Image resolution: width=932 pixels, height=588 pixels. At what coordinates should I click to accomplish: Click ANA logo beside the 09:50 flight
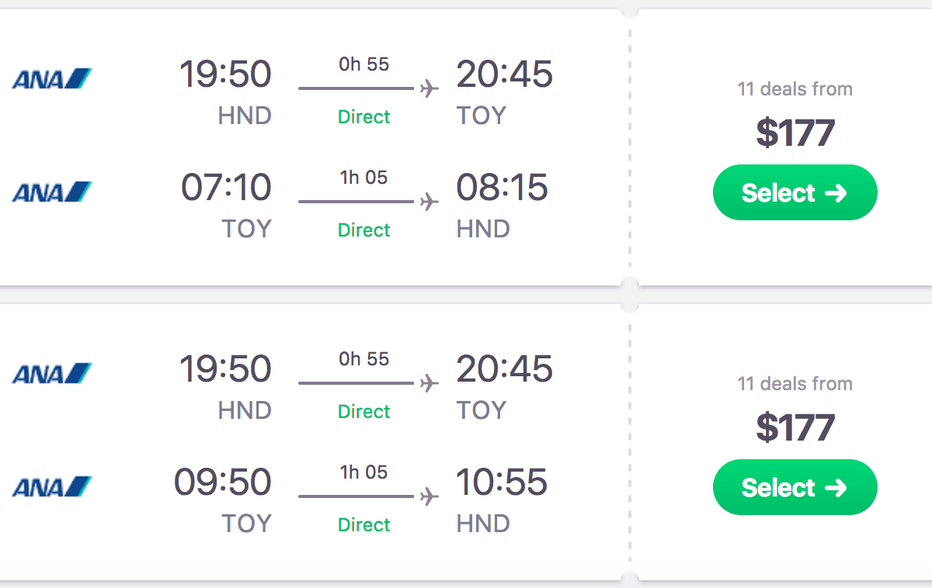[51, 486]
